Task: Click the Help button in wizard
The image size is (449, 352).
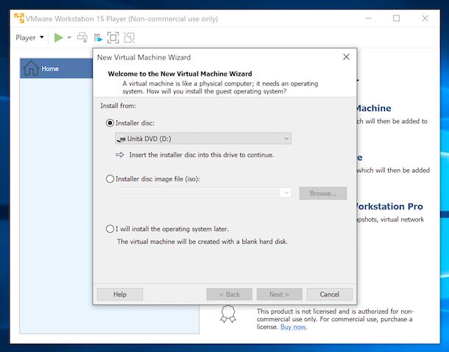Action: tap(120, 294)
